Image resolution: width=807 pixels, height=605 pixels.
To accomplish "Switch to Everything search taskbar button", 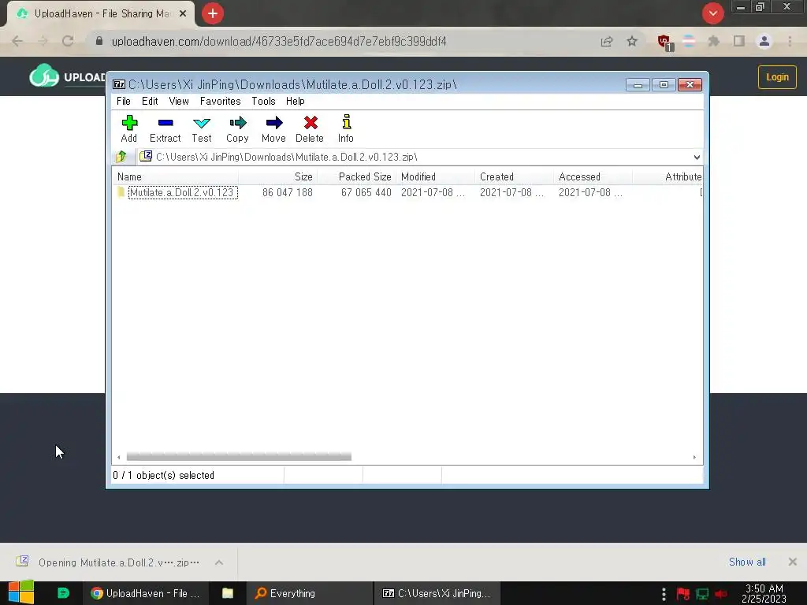I will click(308, 593).
